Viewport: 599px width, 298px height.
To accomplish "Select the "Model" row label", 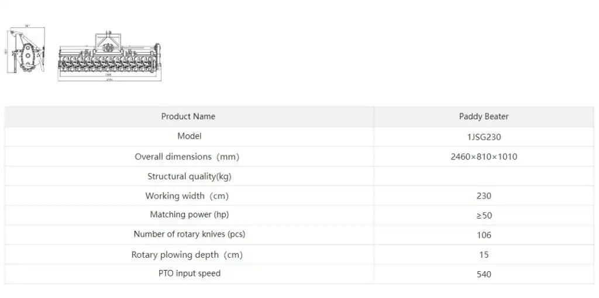I will click(x=189, y=136).
